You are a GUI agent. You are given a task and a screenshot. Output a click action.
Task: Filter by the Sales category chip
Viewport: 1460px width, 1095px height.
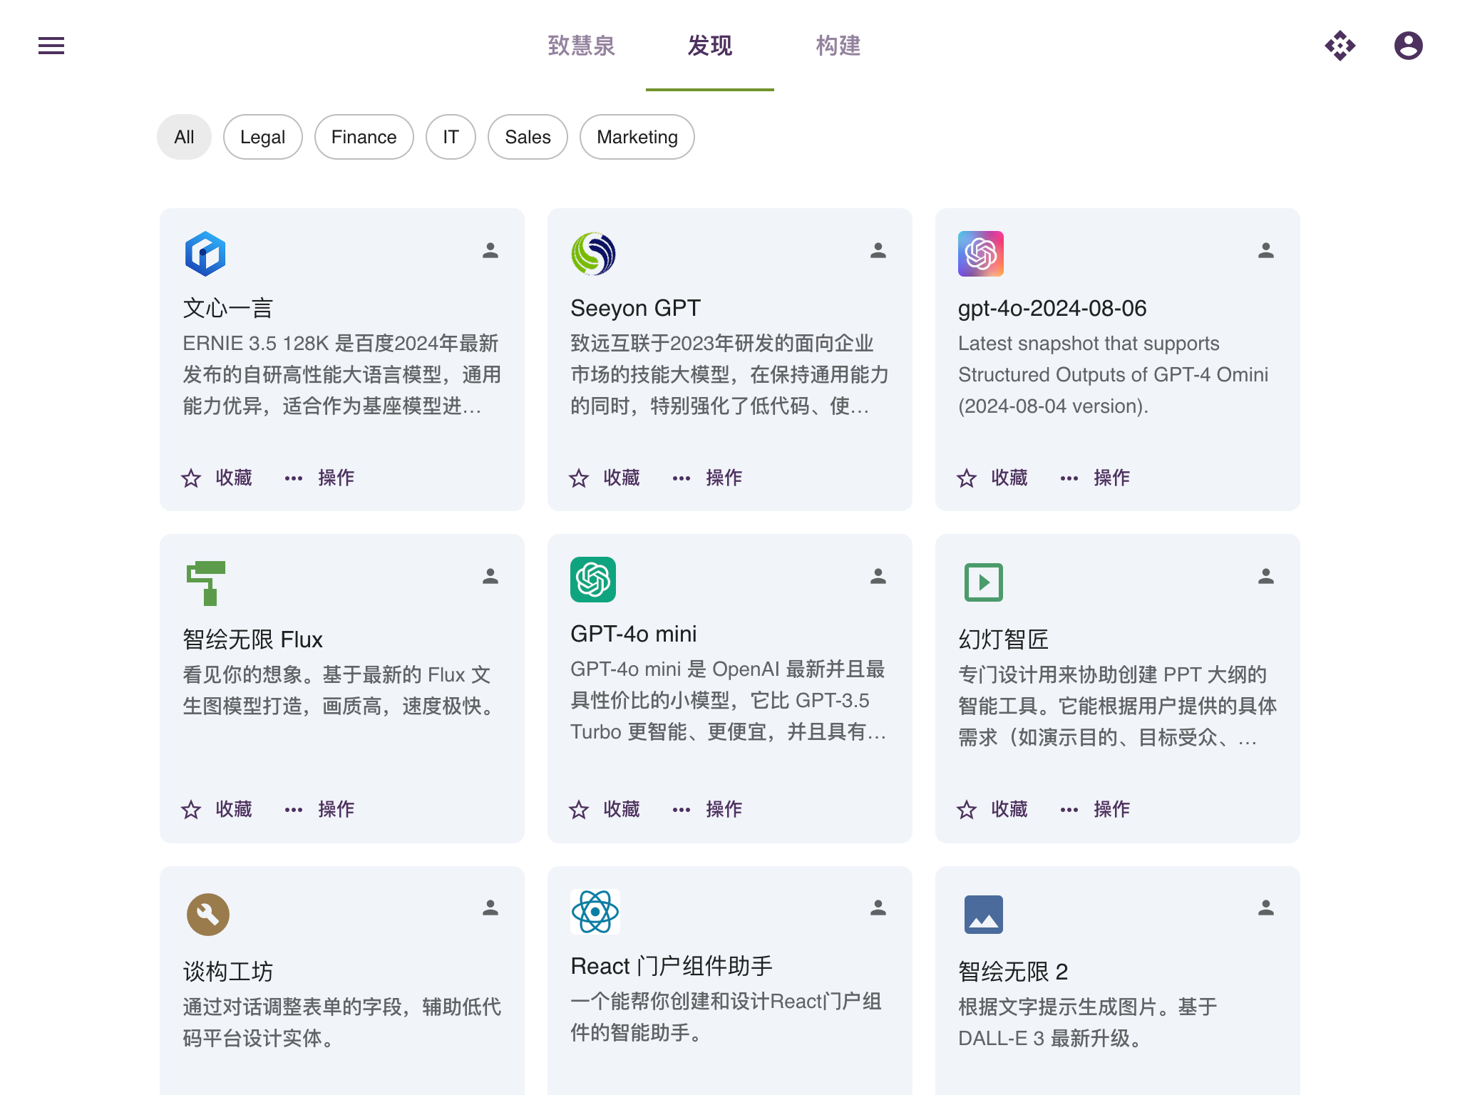click(x=528, y=137)
